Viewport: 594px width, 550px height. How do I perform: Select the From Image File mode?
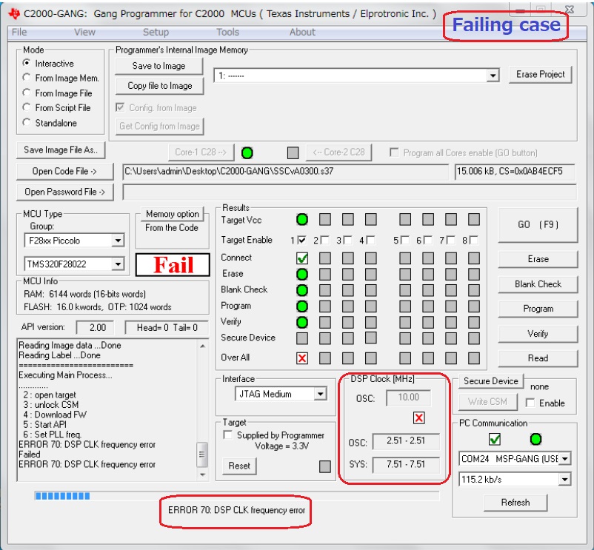[x=26, y=93]
